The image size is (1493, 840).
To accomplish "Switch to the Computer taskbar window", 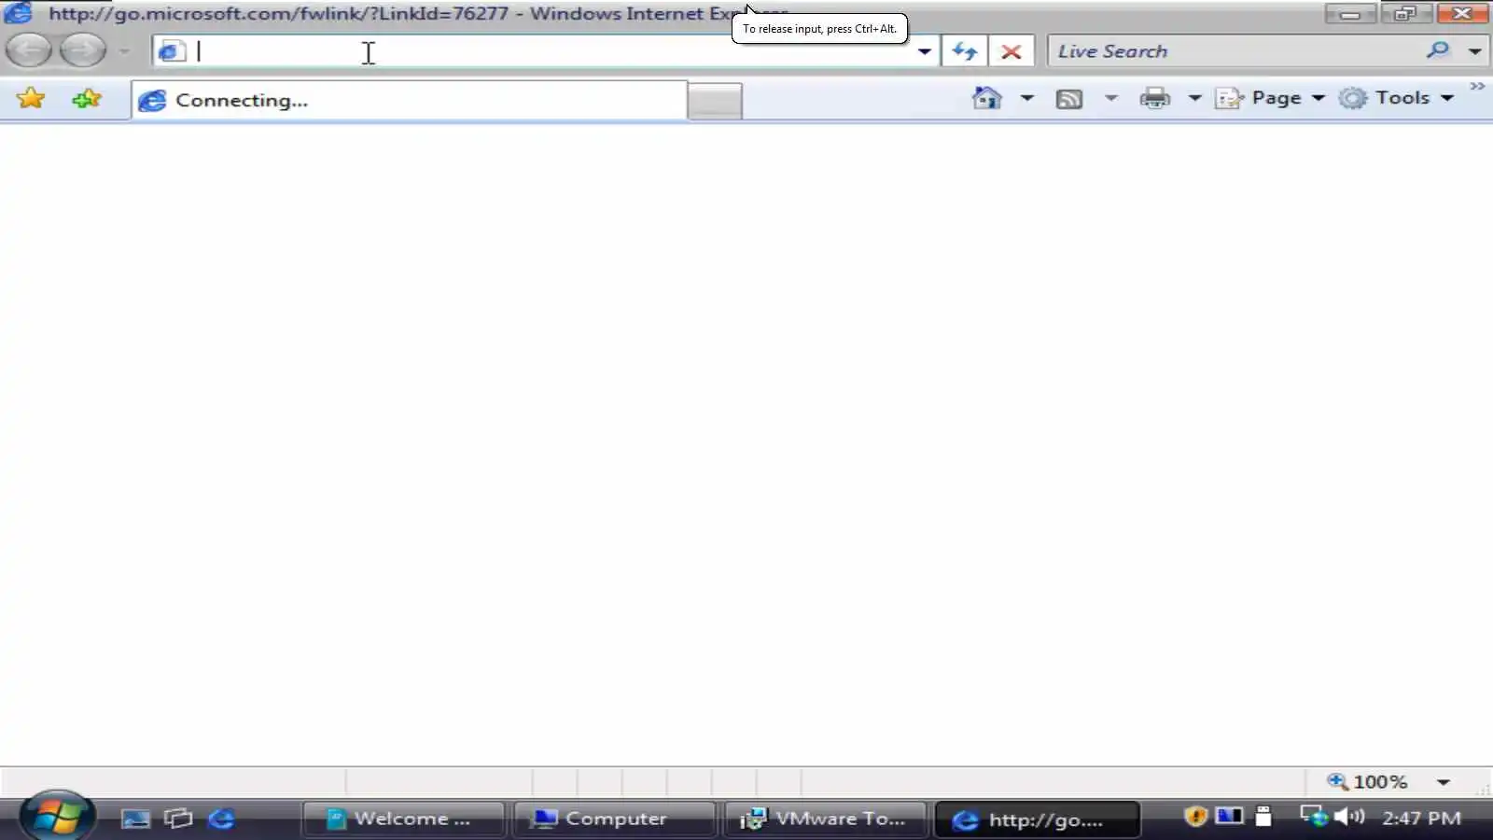I will [614, 819].
